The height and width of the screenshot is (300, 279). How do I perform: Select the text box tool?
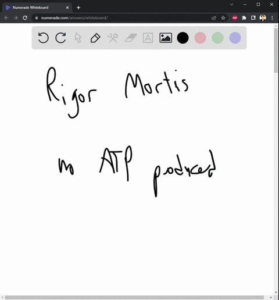(x=148, y=38)
